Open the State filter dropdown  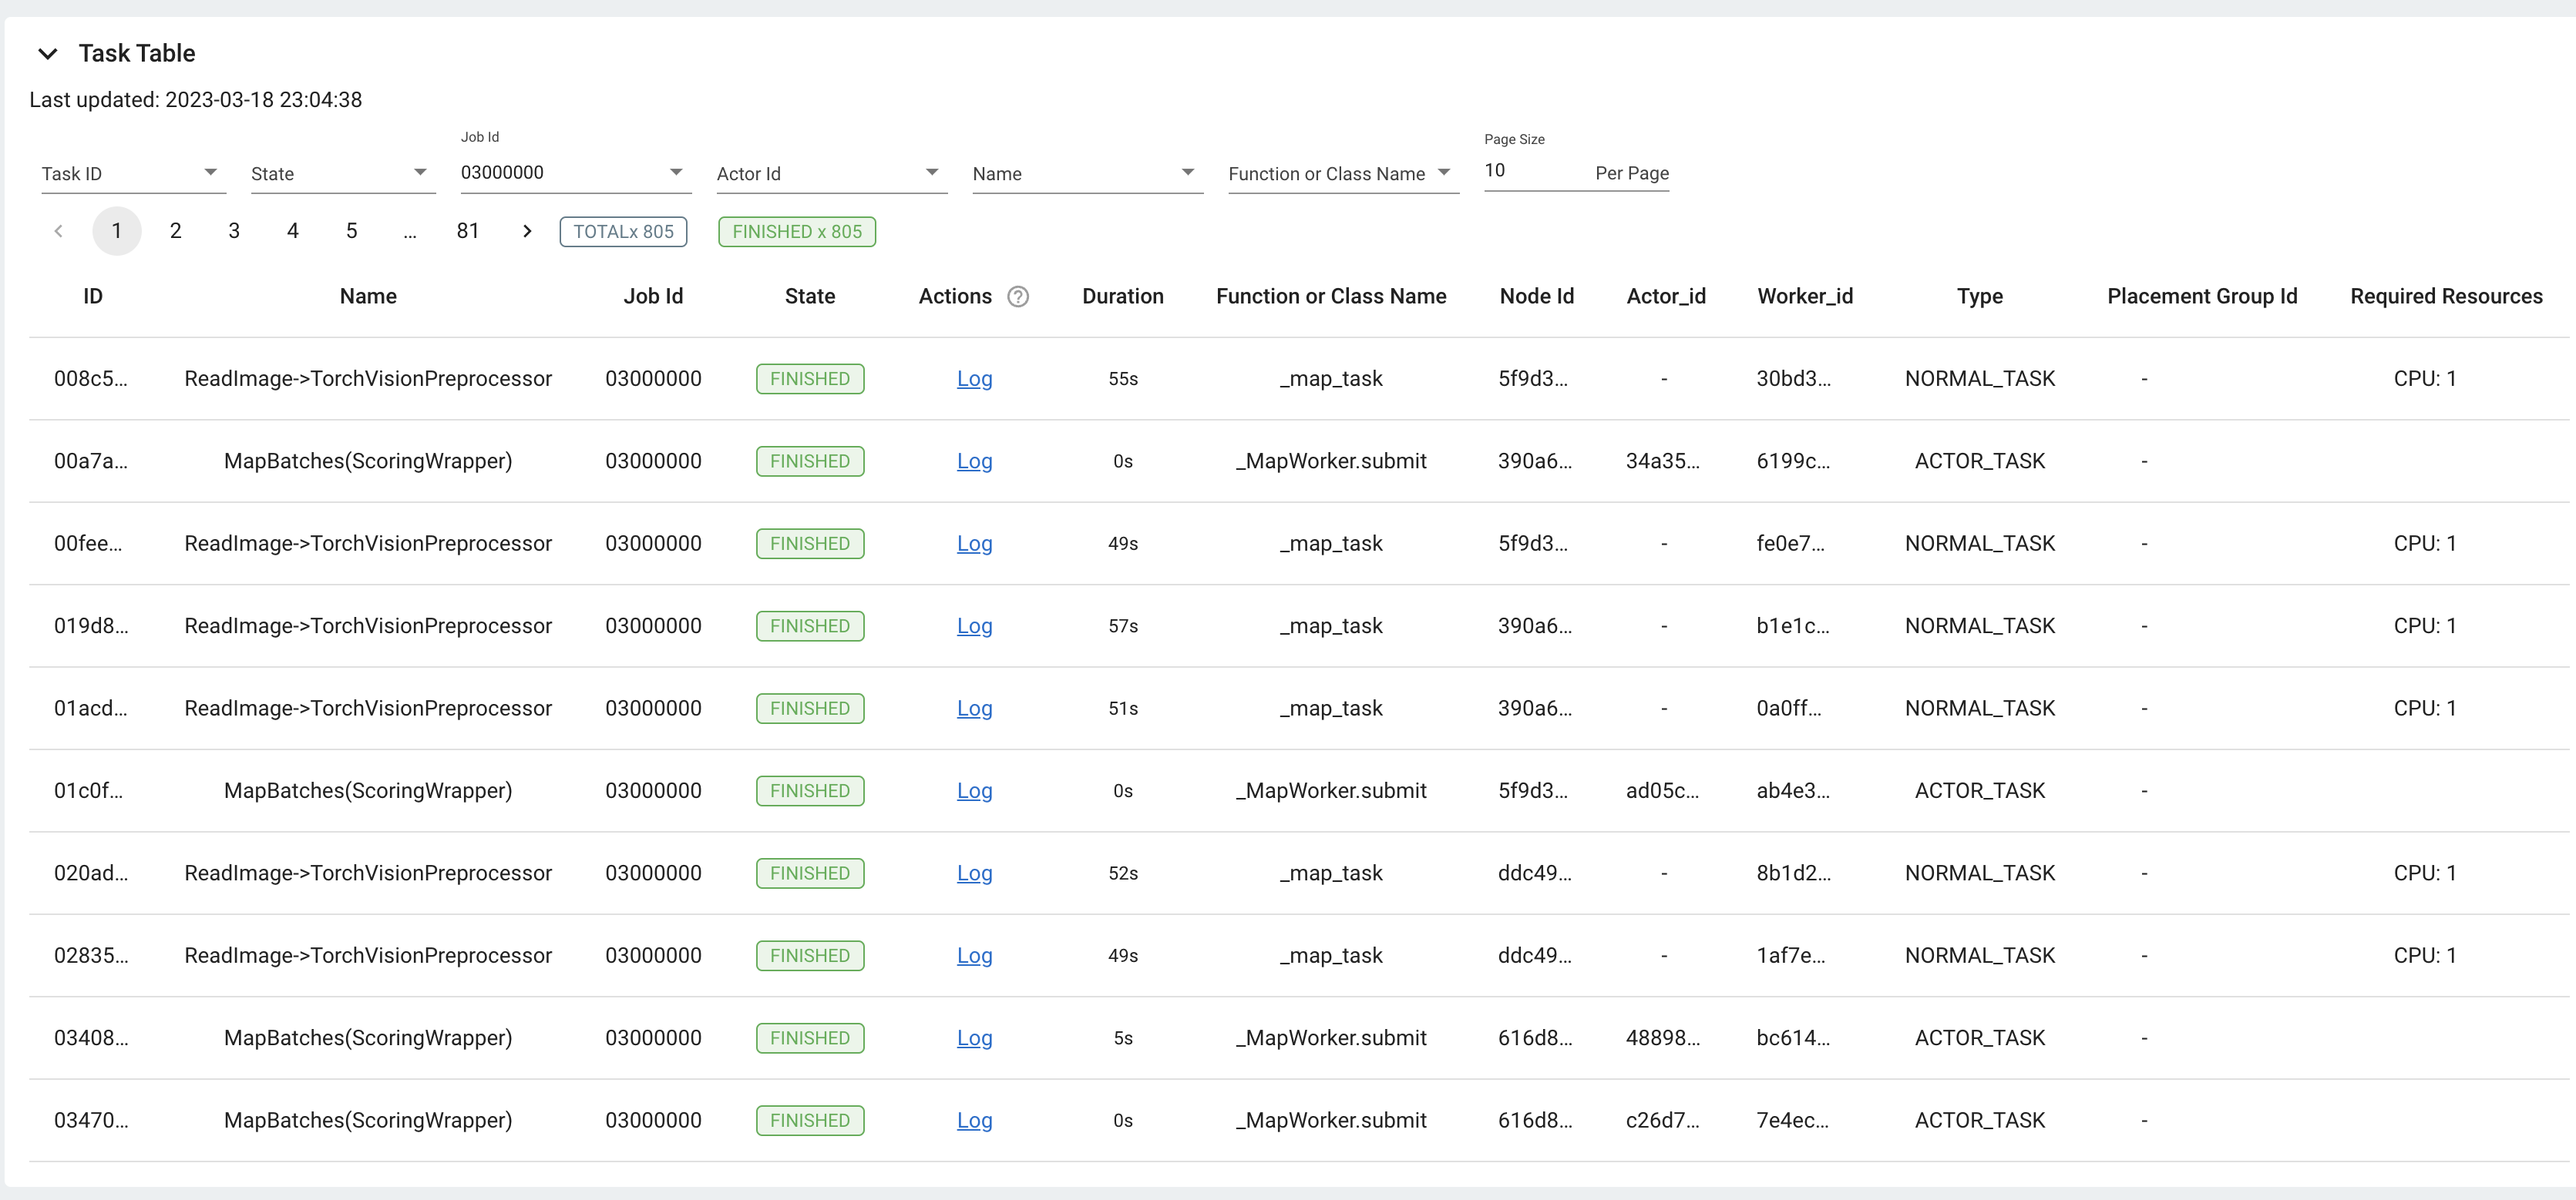tap(420, 173)
